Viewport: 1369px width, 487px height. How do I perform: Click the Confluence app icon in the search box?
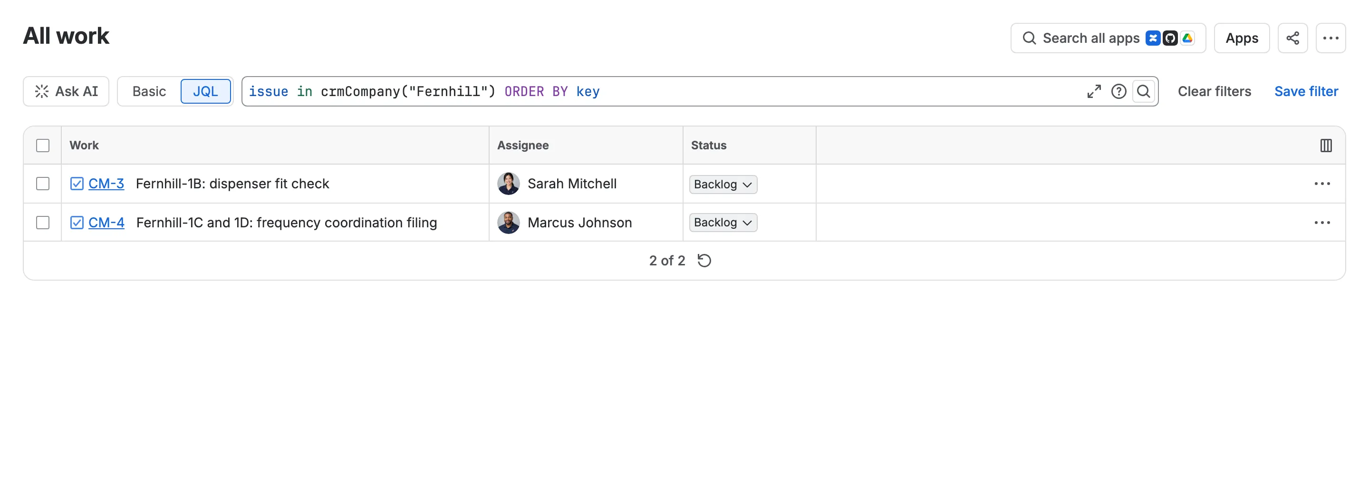[x=1153, y=38]
